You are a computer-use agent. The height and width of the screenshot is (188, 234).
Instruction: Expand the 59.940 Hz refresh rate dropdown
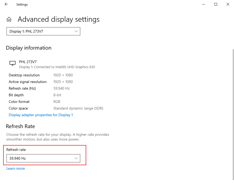[x=43, y=159]
